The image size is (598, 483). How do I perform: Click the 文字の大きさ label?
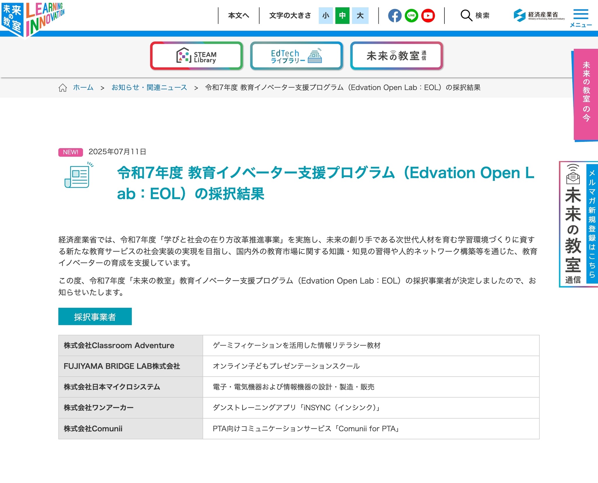coord(290,15)
